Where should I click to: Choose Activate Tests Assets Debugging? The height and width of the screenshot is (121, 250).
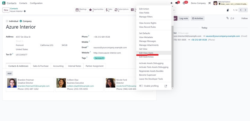pos(154,67)
